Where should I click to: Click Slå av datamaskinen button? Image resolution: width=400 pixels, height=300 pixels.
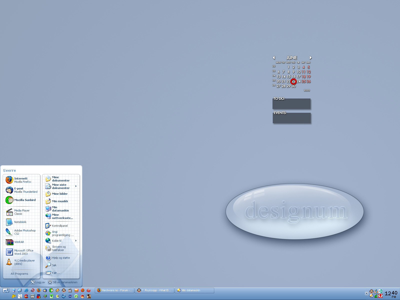(63, 282)
